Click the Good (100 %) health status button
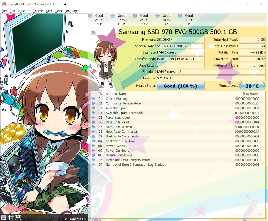This screenshot has width=268, height=221. pyautogui.click(x=180, y=86)
